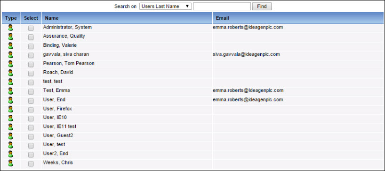This screenshot has width=385, height=171.
Task: Click the name User, IE10
Action: [x=55, y=118]
